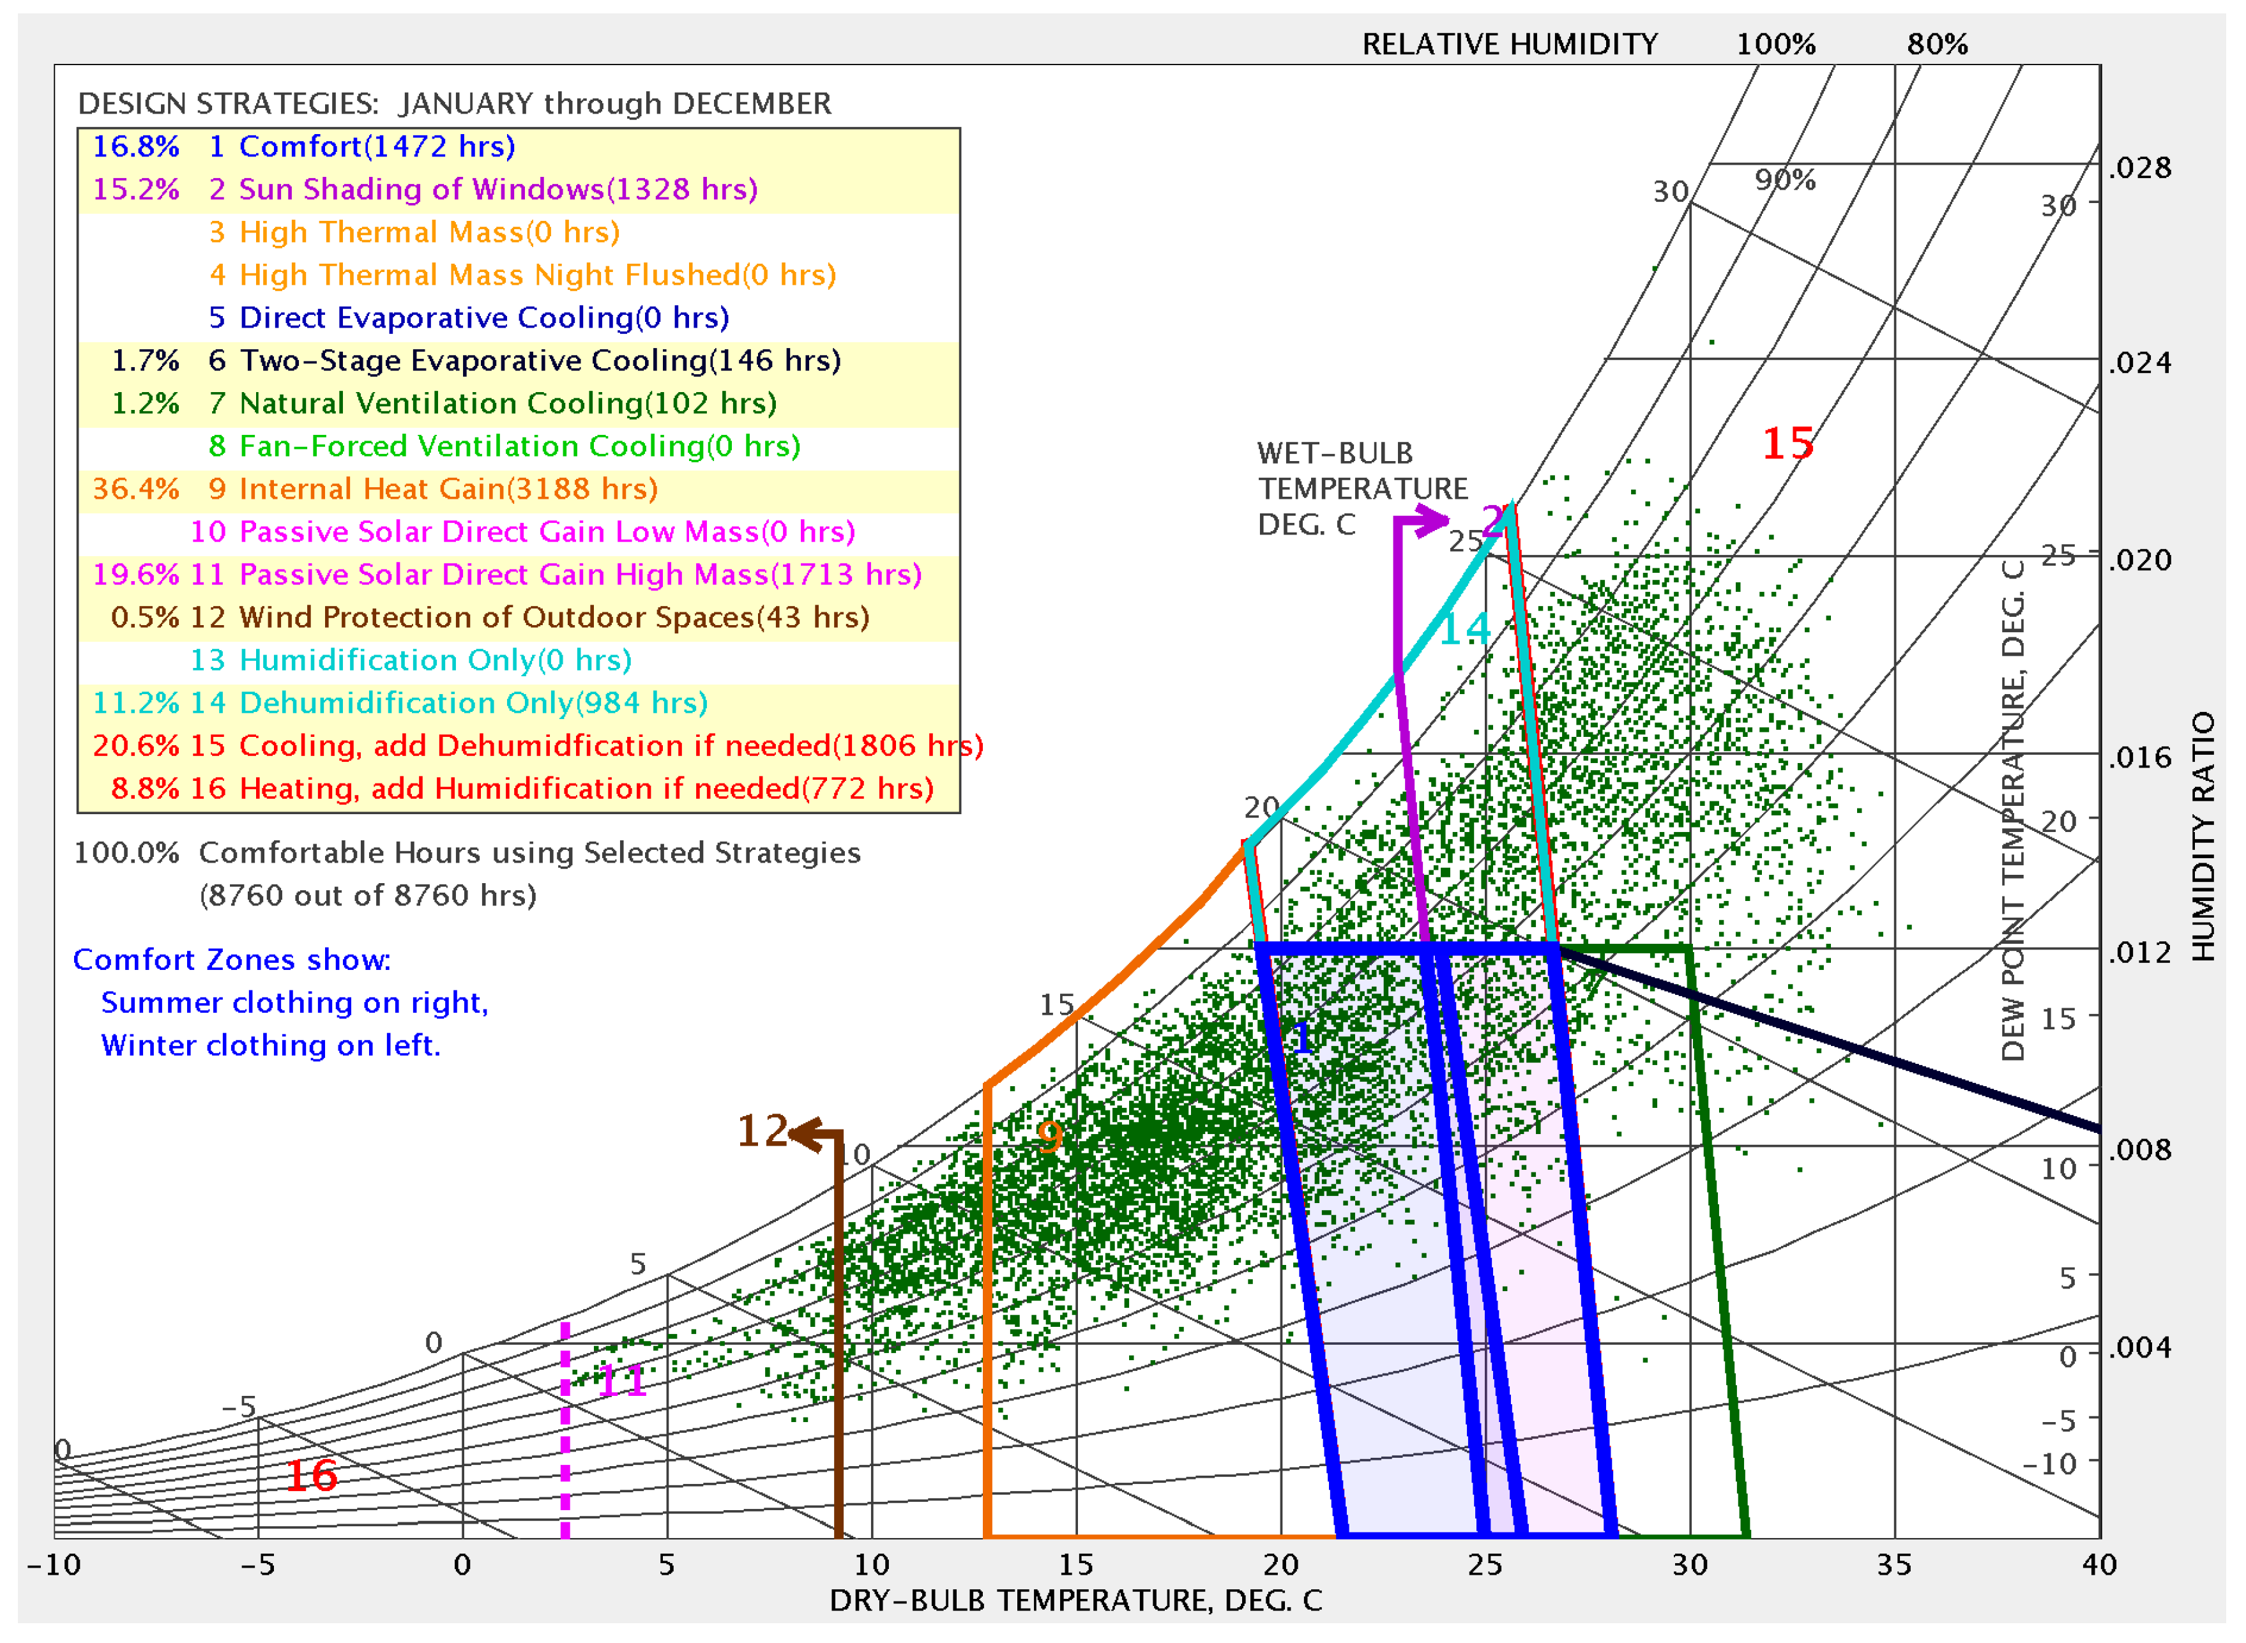Select "2 Sun Shading of Windows(1328 hrs)" row

pos(518,190)
